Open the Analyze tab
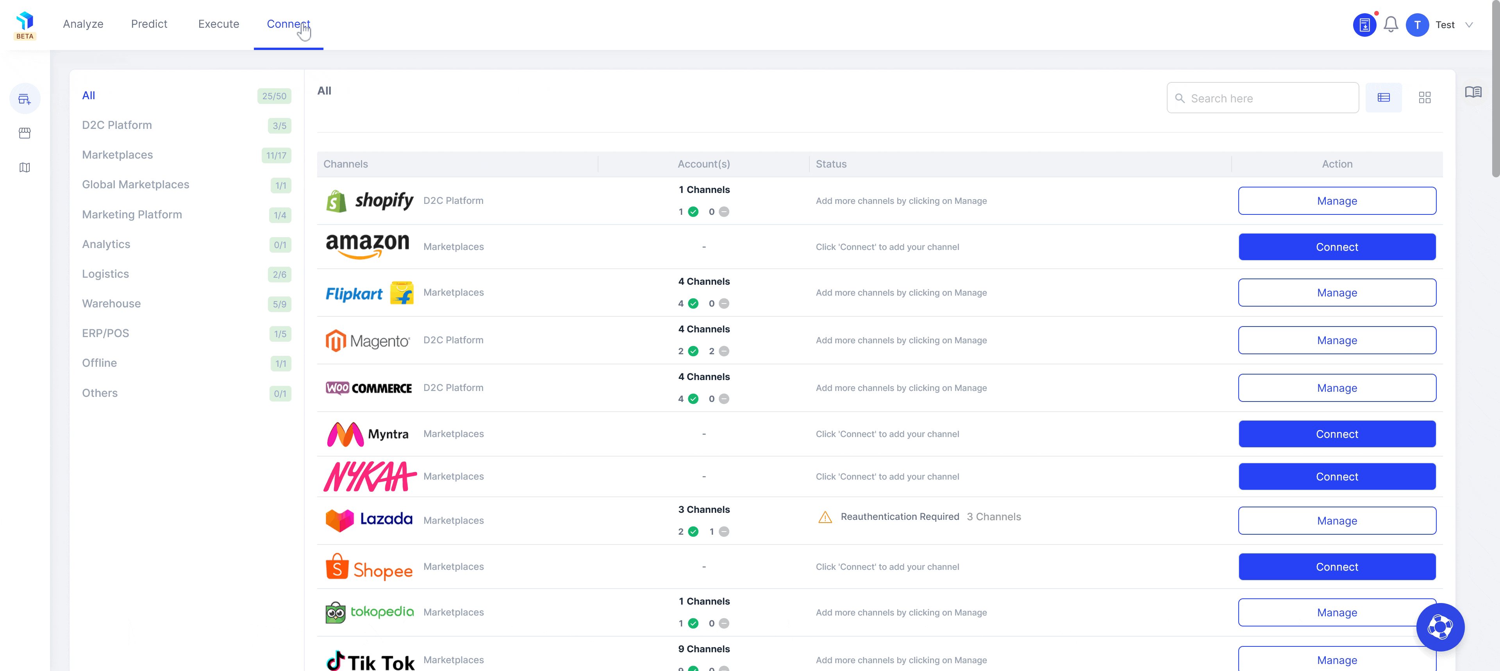The height and width of the screenshot is (671, 1500). tap(83, 24)
